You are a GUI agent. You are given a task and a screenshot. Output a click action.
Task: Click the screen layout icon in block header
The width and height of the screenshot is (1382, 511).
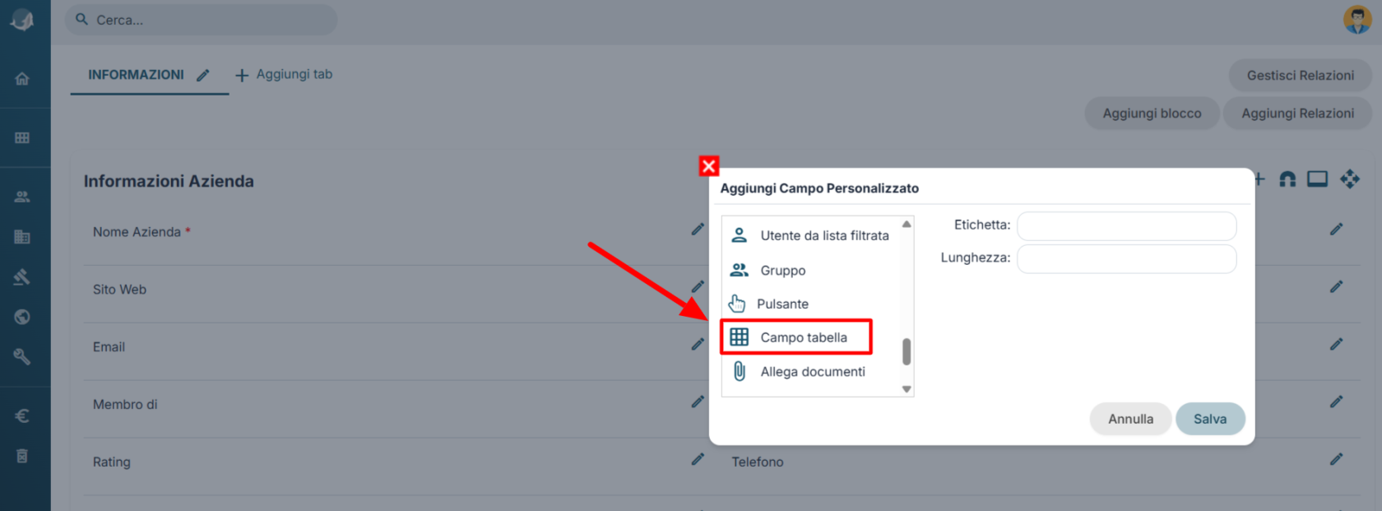1318,179
